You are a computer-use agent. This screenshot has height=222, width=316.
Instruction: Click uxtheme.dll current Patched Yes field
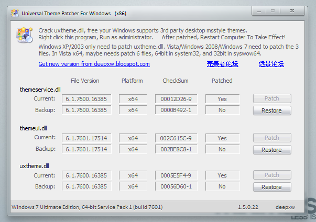pyautogui.click(x=223, y=175)
